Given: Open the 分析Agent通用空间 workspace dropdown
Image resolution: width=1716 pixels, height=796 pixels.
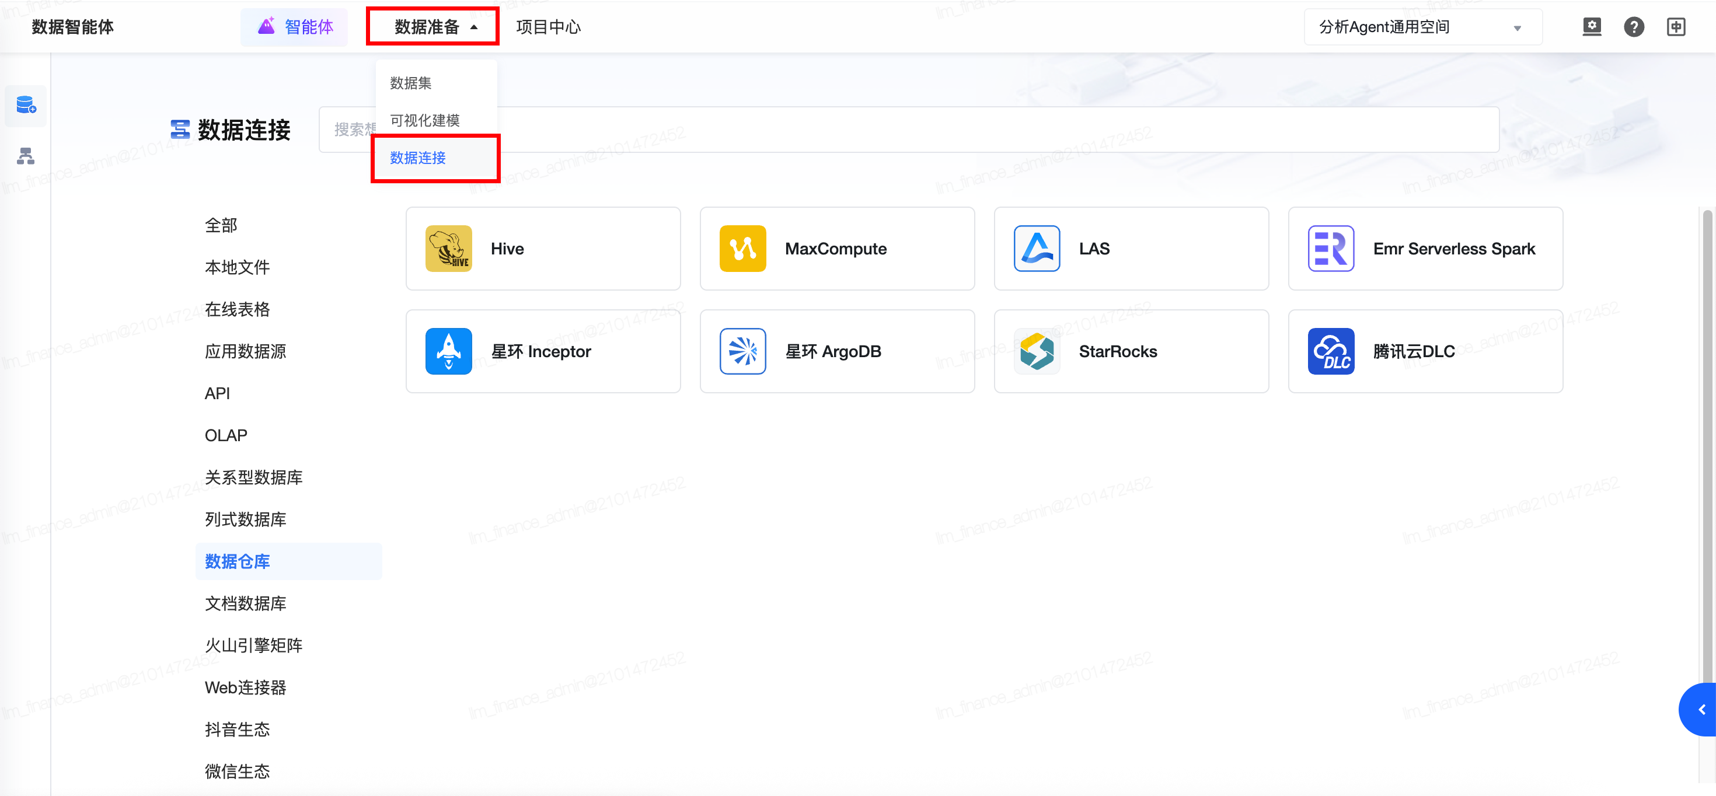Looking at the screenshot, I should click(x=1423, y=27).
